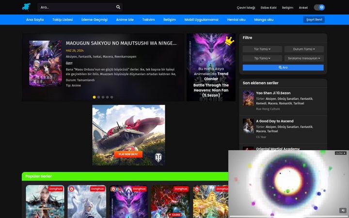Viewport: 349px width, 218px height.
Task: Click the red CLOSE bottom ad button
Action: pos(174,215)
